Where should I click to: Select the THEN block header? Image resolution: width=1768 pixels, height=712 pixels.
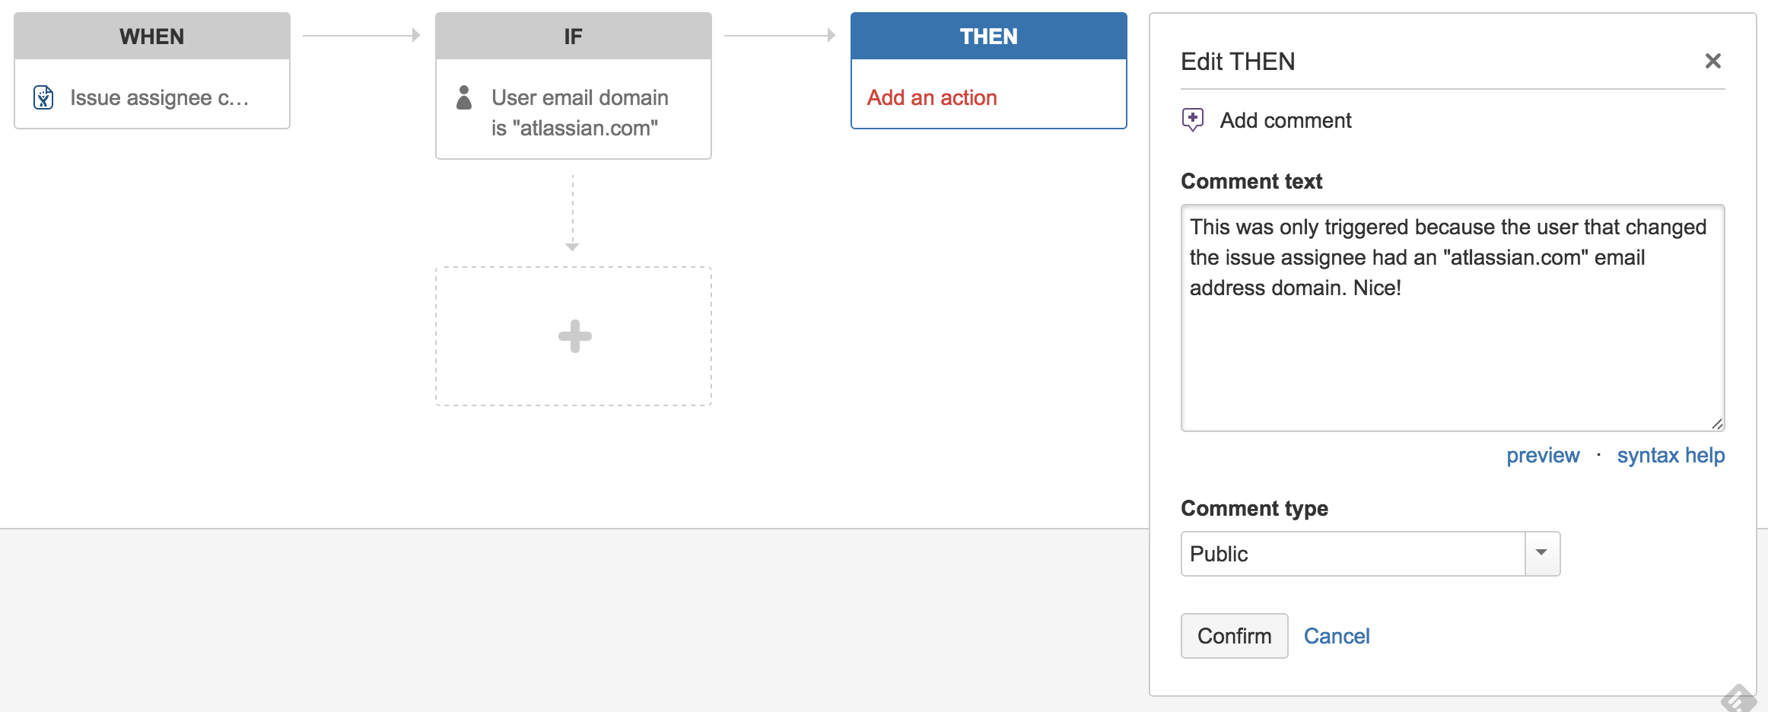tap(988, 37)
